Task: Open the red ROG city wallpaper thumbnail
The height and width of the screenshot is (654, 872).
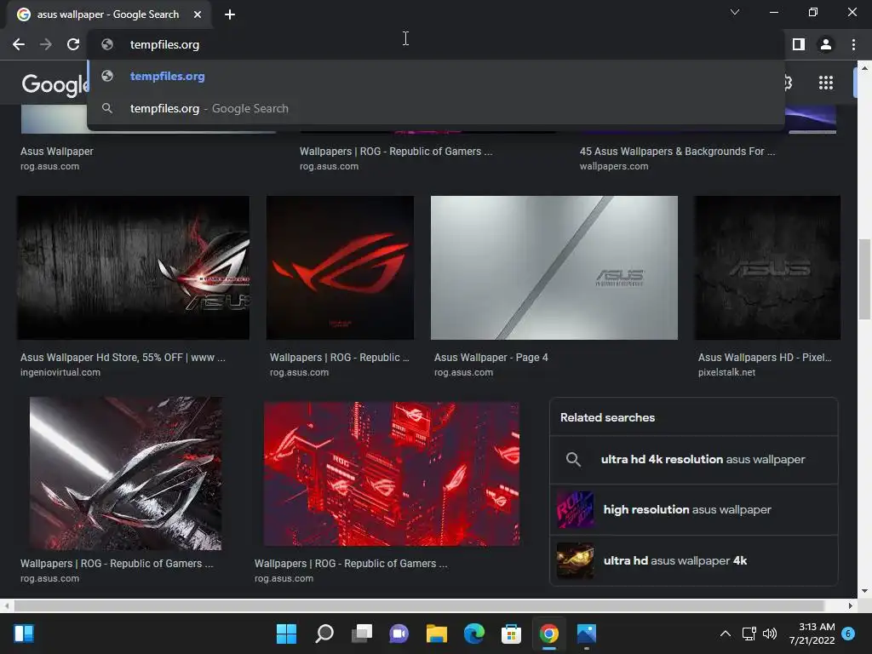Action: (392, 473)
